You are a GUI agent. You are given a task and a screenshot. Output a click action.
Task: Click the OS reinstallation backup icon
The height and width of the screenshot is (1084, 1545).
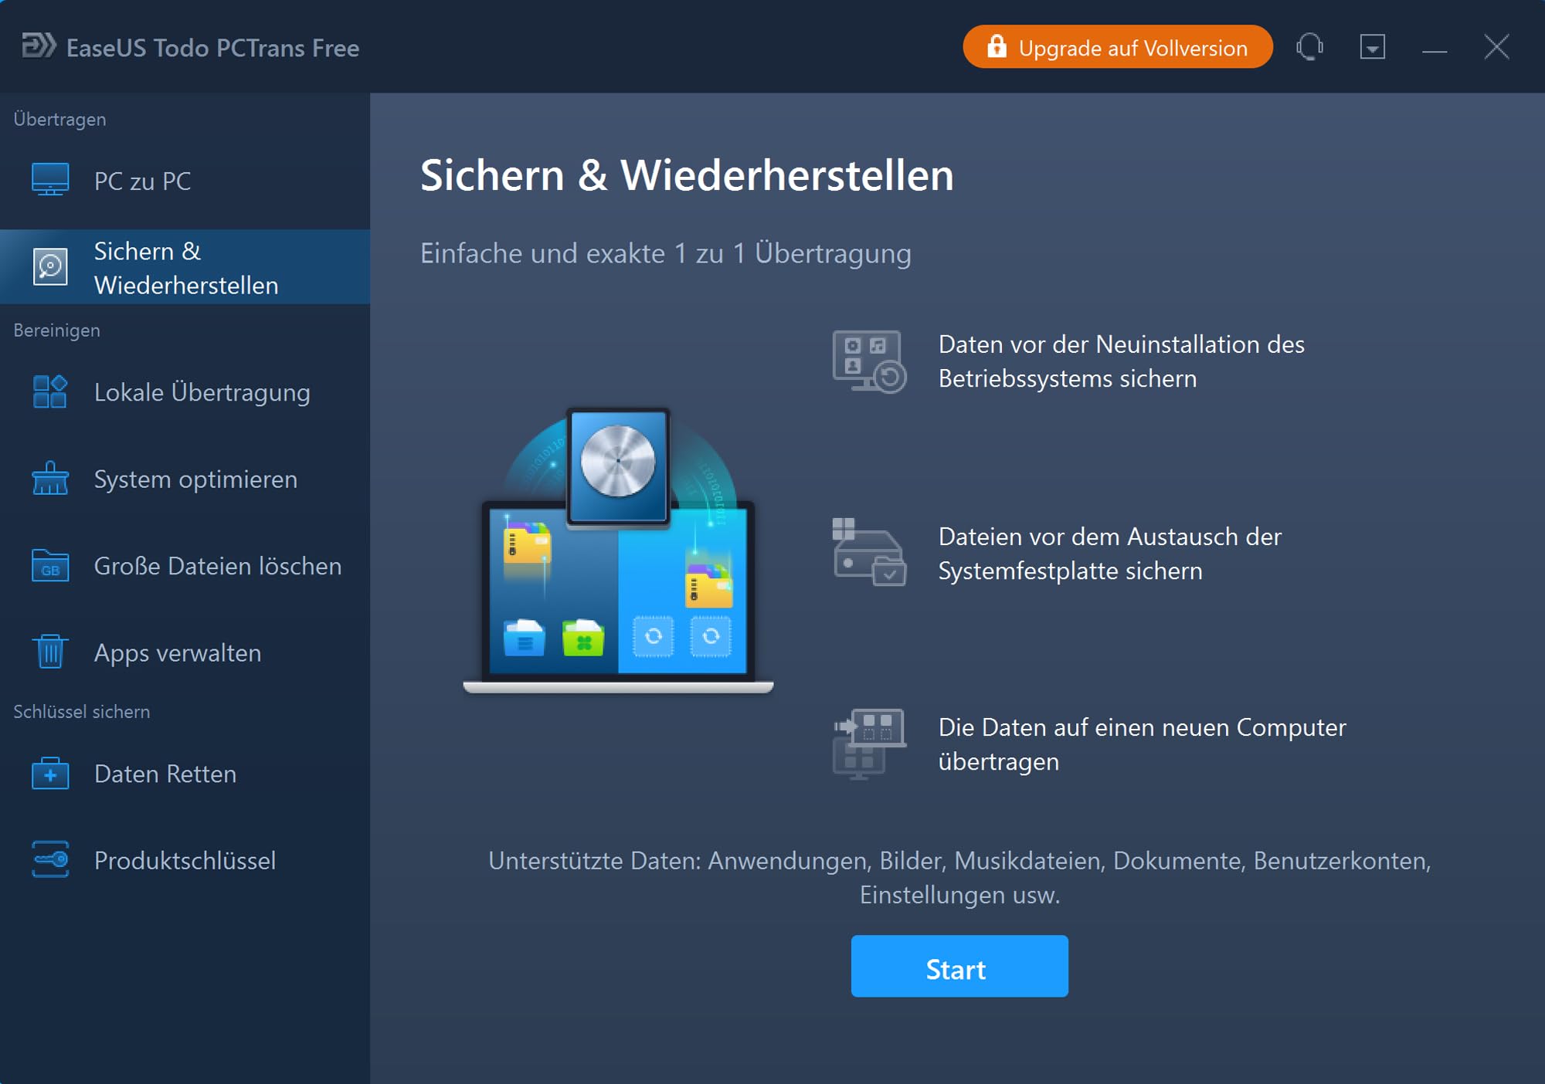point(869,362)
